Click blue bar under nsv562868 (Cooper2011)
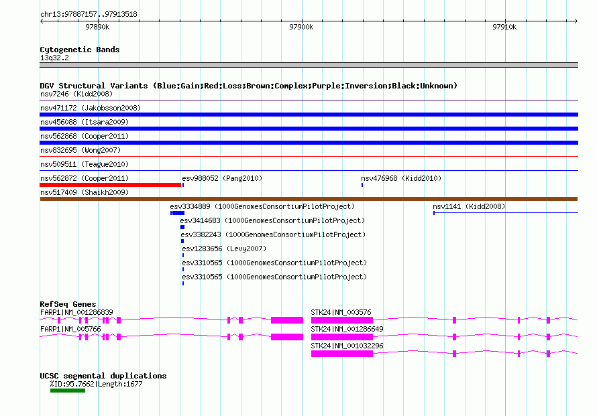The width and height of the screenshot is (597, 416). pyautogui.click(x=309, y=143)
